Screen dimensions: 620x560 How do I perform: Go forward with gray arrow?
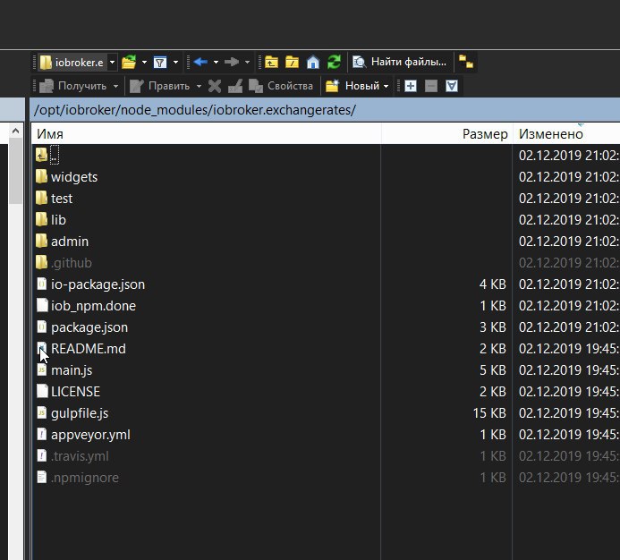232,62
